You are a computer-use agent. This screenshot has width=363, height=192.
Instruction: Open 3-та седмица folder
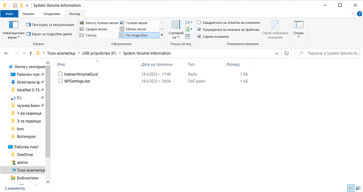[26, 121]
